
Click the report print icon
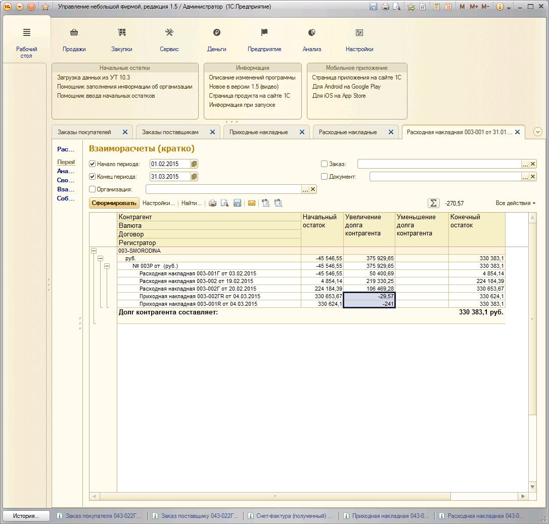[213, 203]
